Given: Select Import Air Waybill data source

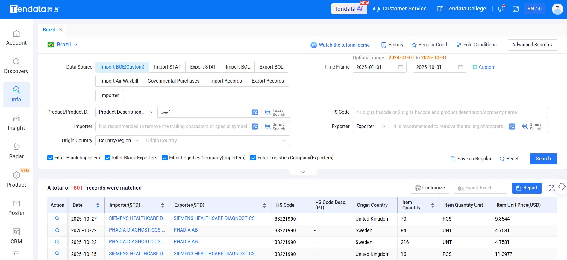Looking at the screenshot, I should point(119,81).
